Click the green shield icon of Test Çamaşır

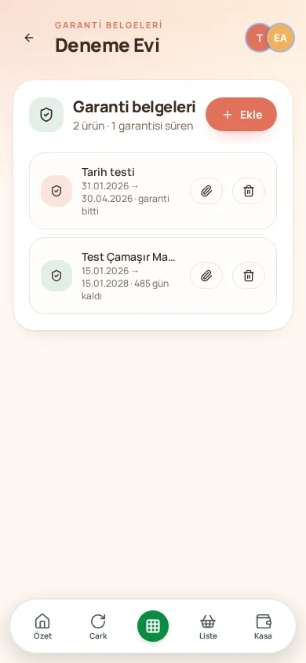pos(56,276)
